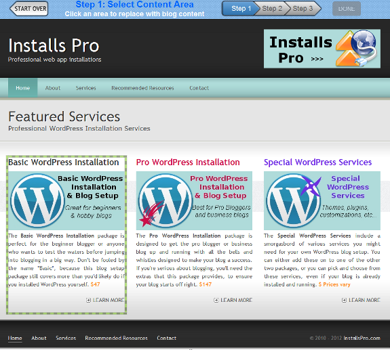Click the Featured Services heading

64,116
